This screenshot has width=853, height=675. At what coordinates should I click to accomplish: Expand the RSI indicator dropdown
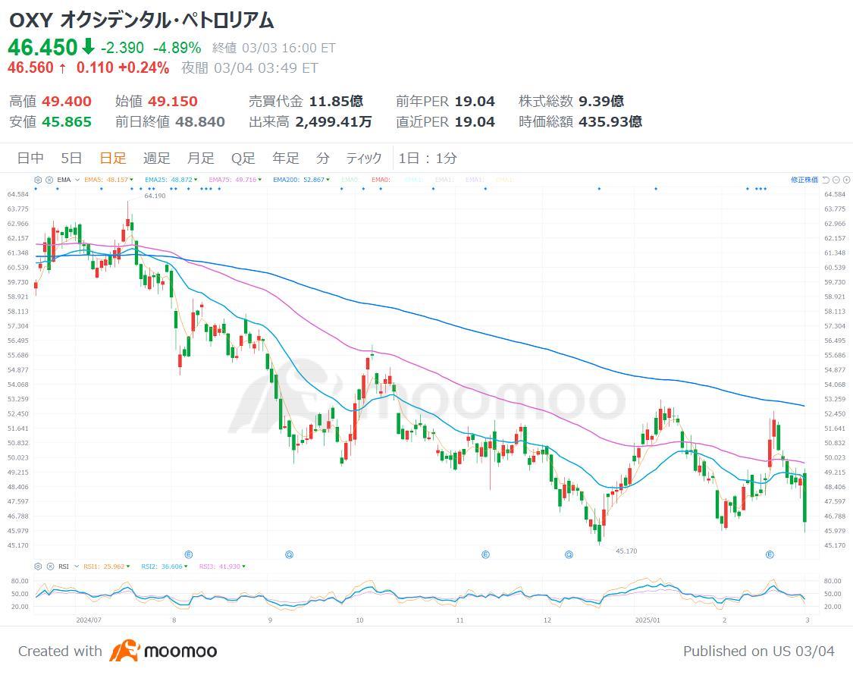[74, 567]
